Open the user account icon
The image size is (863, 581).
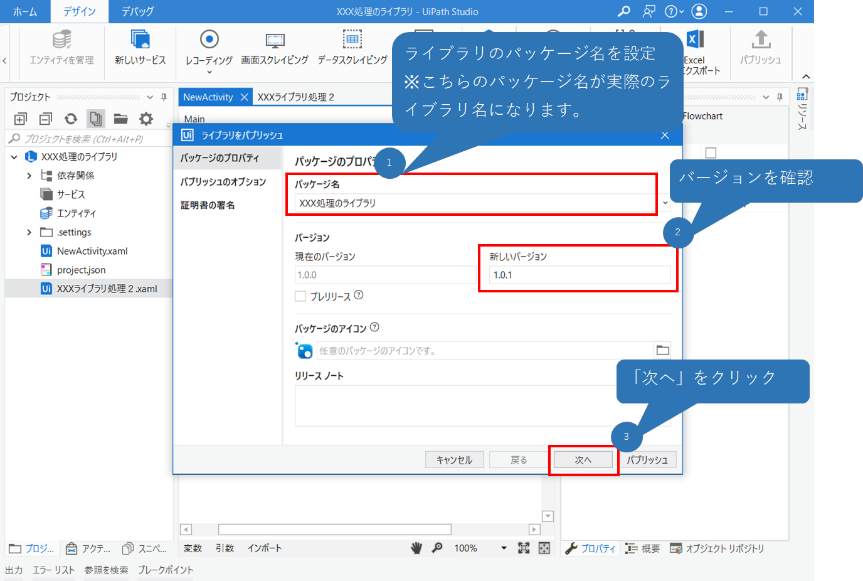point(699,11)
